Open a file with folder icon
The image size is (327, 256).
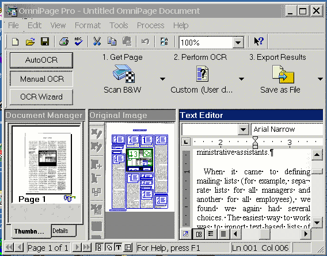[x=31, y=41]
